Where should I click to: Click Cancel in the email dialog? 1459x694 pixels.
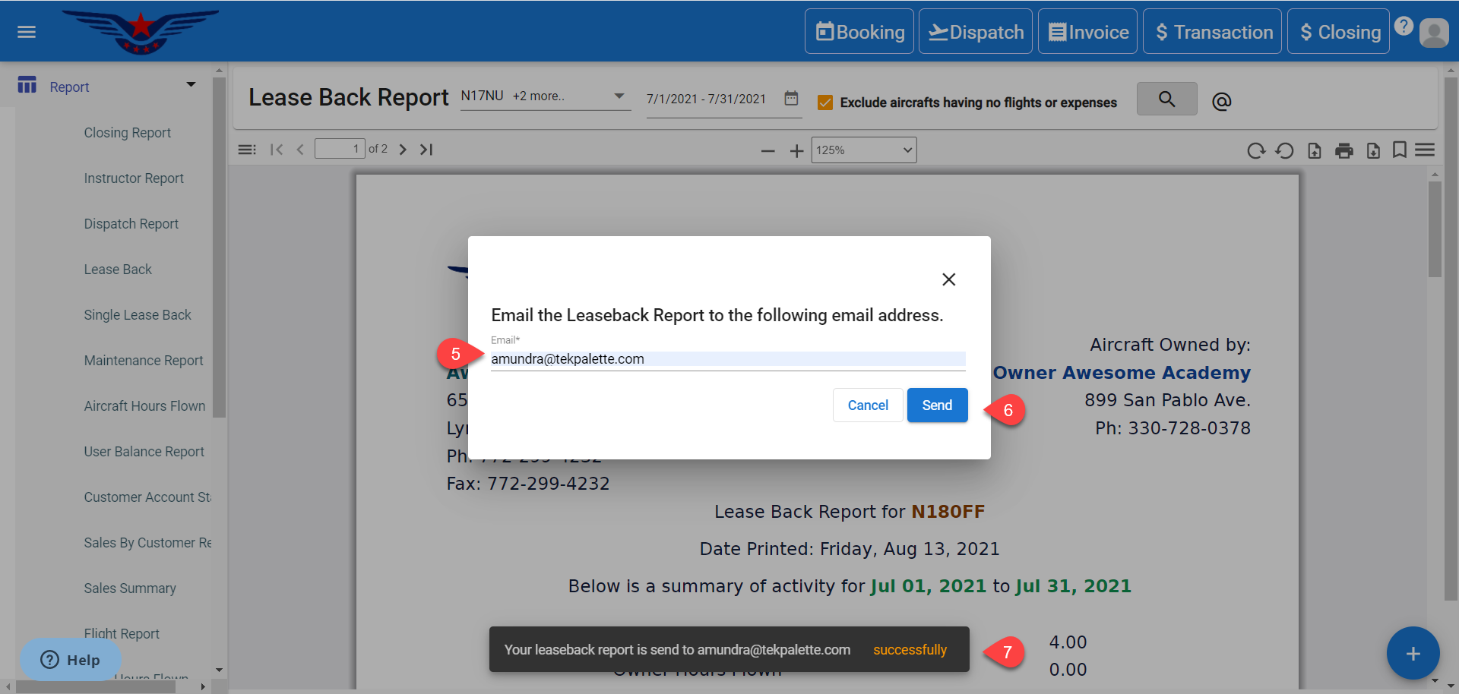[x=867, y=405]
